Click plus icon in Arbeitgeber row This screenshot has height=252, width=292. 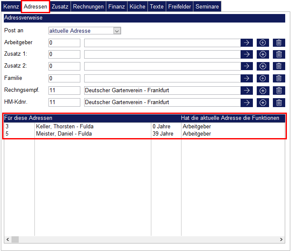263,42
